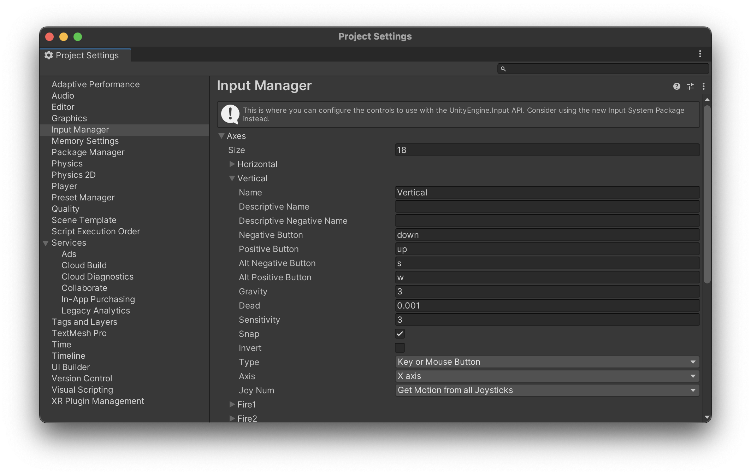The width and height of the screenshot is (751, 475).
Task: Open the Type dropdown
Action: (x=547, y=362)
